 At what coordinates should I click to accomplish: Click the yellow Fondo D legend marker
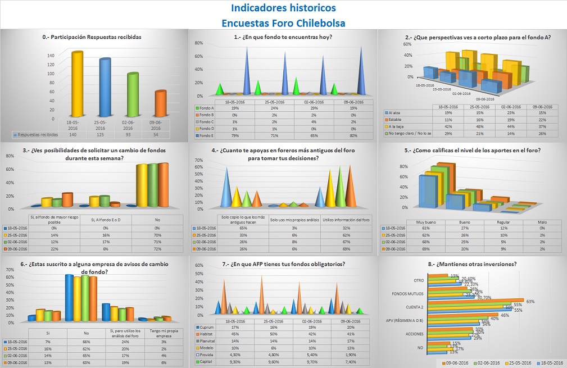coord(197,129)
